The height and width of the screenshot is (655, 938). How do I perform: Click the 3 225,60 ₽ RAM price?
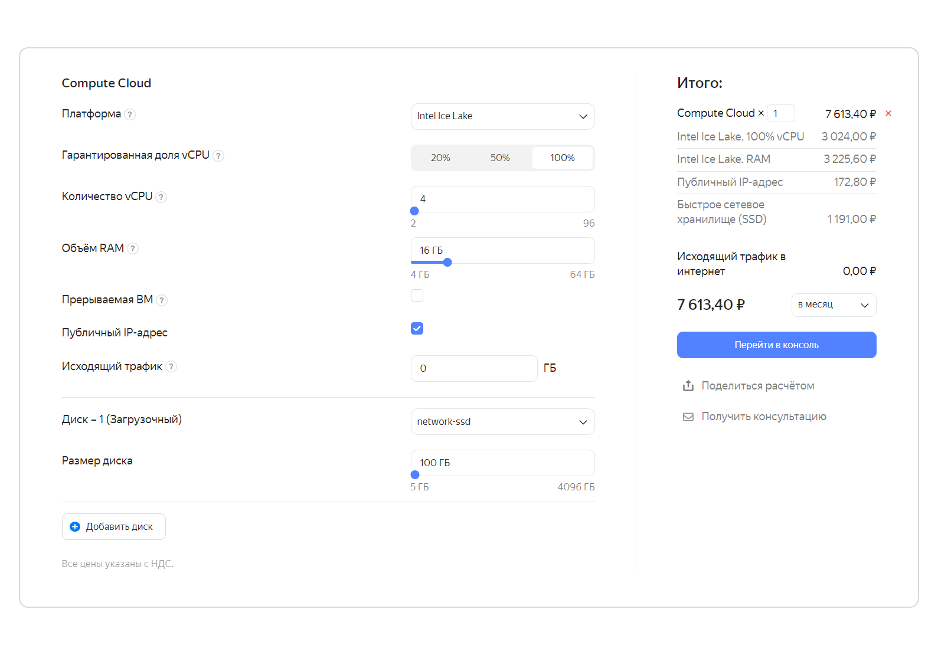coord(850,159)
